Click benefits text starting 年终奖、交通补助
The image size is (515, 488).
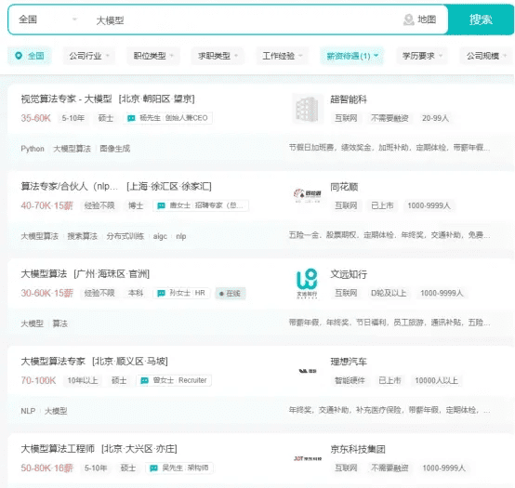click(x=390, y=410)
